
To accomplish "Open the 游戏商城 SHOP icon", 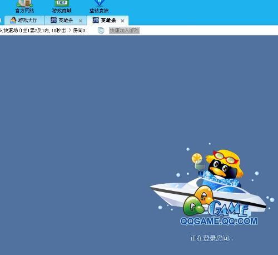I will tap(62, 3).
